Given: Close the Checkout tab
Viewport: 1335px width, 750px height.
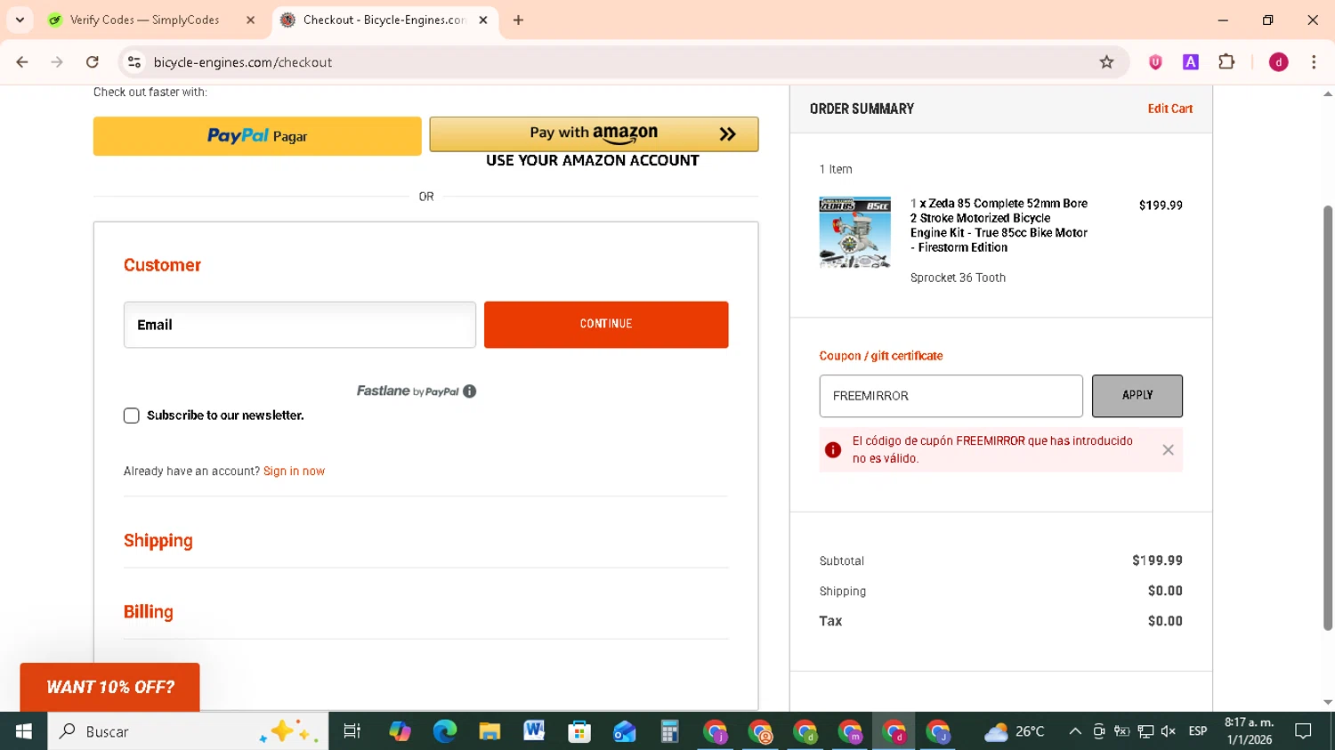Looking at the screenshot, I should (x=483, y=20).
